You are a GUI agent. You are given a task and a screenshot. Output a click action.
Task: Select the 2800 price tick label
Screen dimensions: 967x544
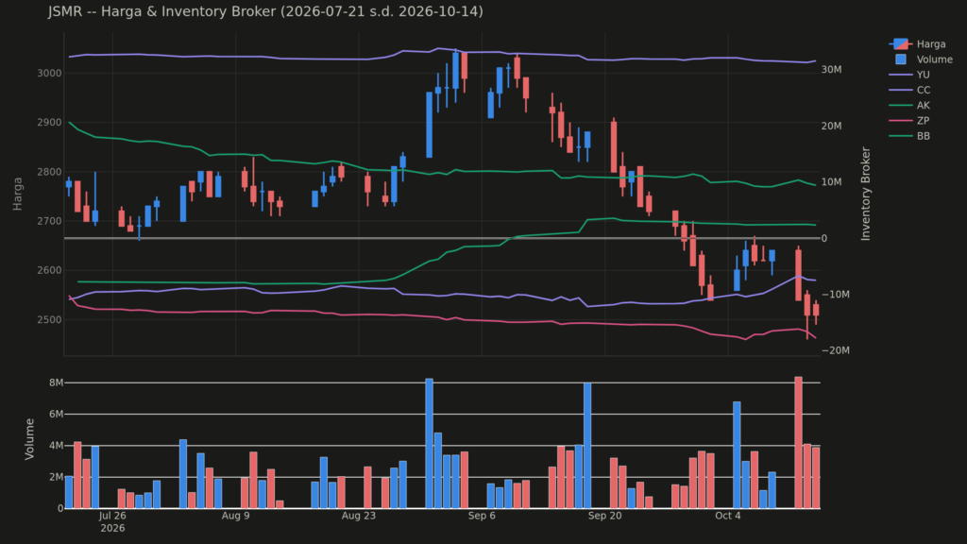[x=49, y=172]
